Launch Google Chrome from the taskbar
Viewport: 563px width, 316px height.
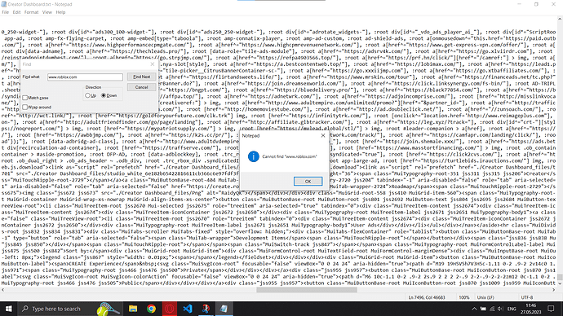coord(151,309)
